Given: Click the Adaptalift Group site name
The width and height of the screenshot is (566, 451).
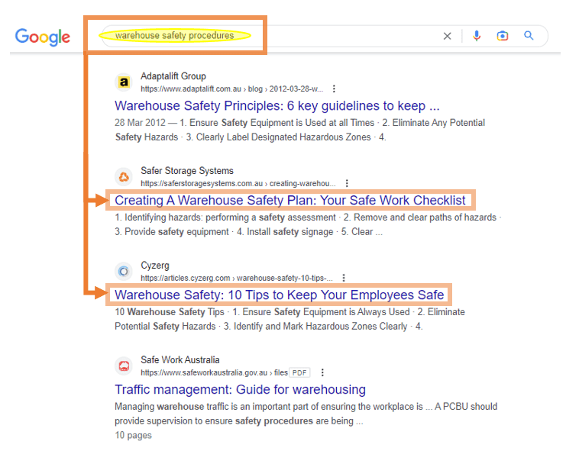Looking at the screenshot, I should pos(173,76).
